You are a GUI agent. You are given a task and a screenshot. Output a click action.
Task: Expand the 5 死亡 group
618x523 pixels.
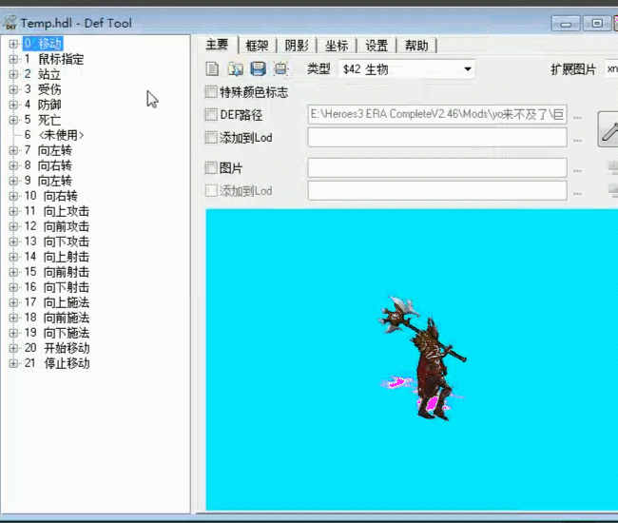coord(13,120)
